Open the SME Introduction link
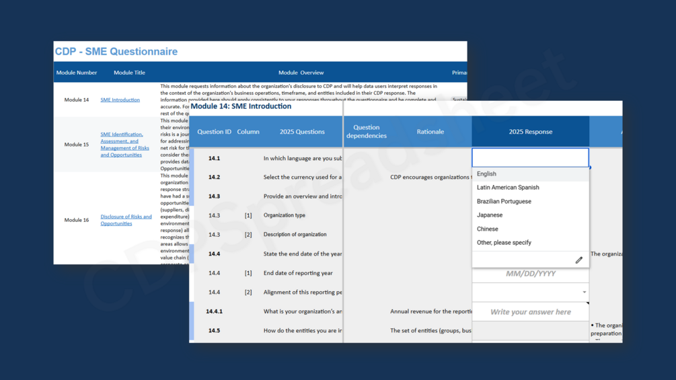 (120, 100)
